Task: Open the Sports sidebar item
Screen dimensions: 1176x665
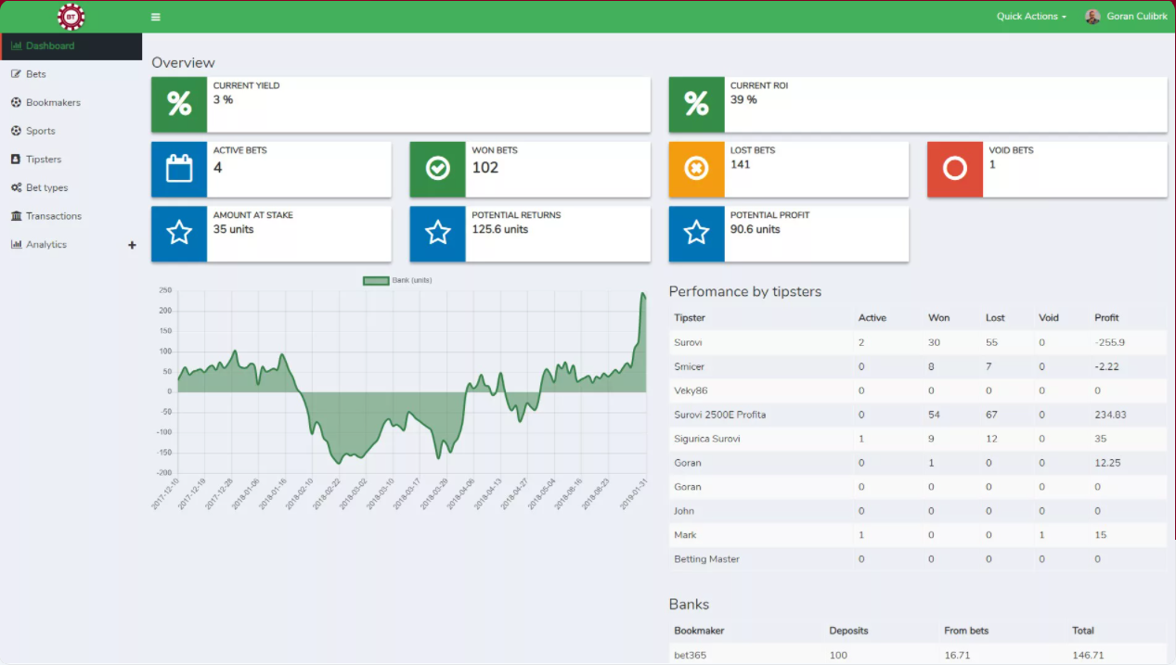Action: coord(71,131)
